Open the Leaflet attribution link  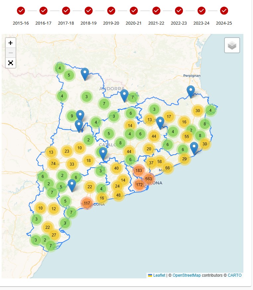(x=159, y=275)
